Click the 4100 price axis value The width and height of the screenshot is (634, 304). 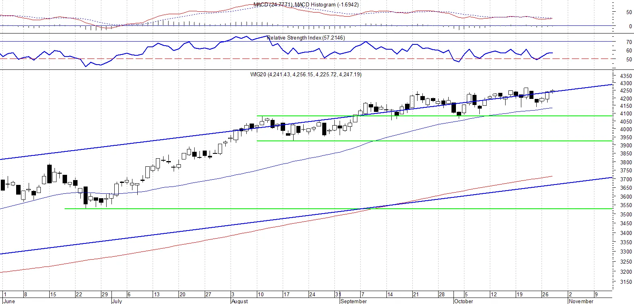(626, 114)
